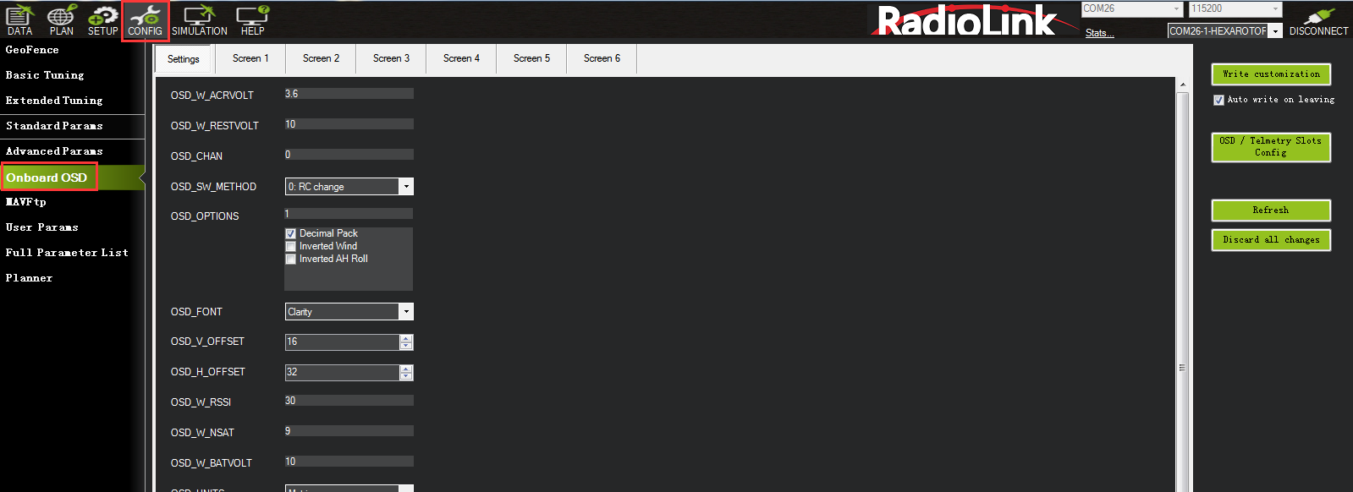Switch to the Screen 3 tab
Viewport: 1353px width, 492px height.
click(x=391, y=58)
